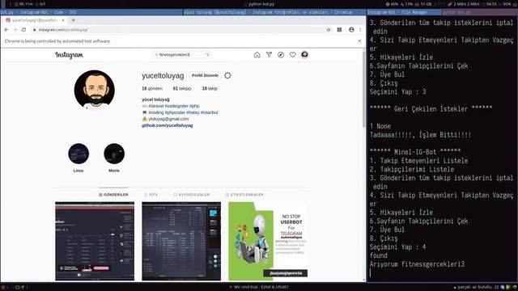Open the NO STOP USERBOT post
The height and width of the screenshot is (291, 518).
pyautogui.click(x=268, y=241)
